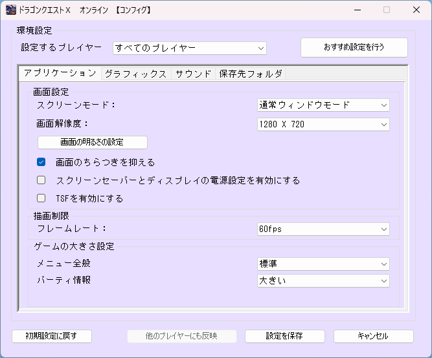The height and width of the screenshot is (358, 432).
Task: Open the フレームレート dropdown showing 60fps
Action: click(x=323, y=229)
